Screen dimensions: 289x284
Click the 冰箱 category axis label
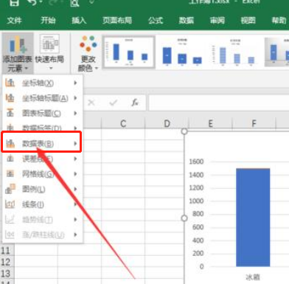(253, 277)
